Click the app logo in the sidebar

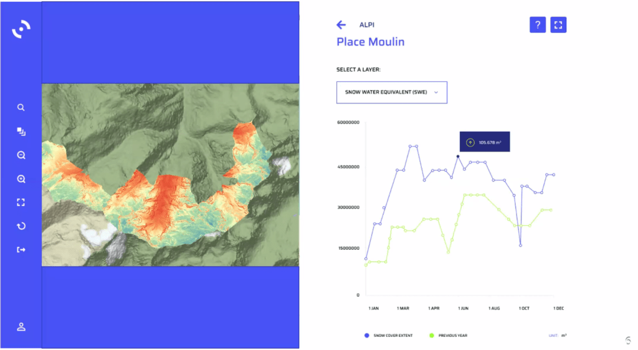pyautogui.click(x=21, y=29)
